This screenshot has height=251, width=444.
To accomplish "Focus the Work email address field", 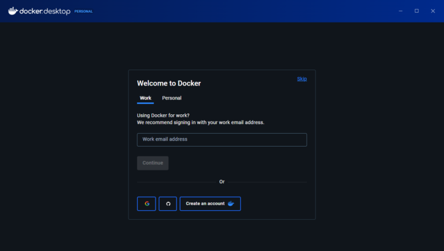I will pos(222,139).
